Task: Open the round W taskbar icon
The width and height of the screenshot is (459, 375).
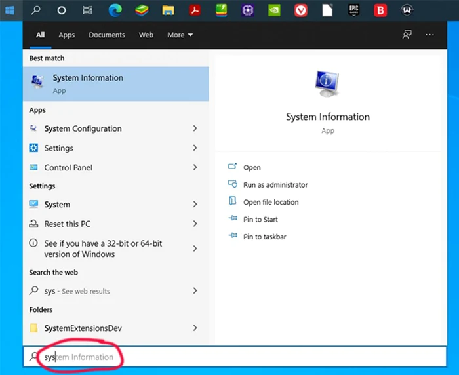Action: tap(407, 10)
